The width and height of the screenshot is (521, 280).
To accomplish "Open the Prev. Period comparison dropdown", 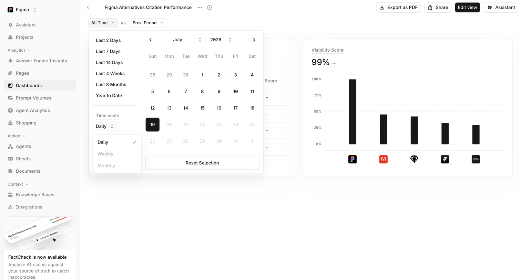I will [148, 23].
